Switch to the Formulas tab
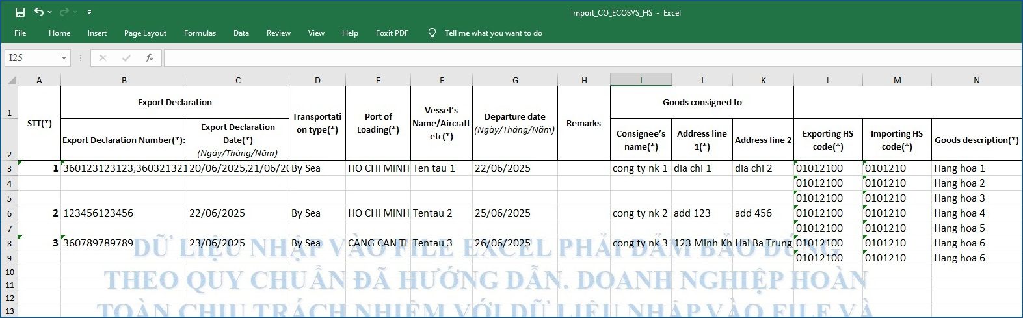Viewport: 1023px width, 318px height. click(200, 33)
